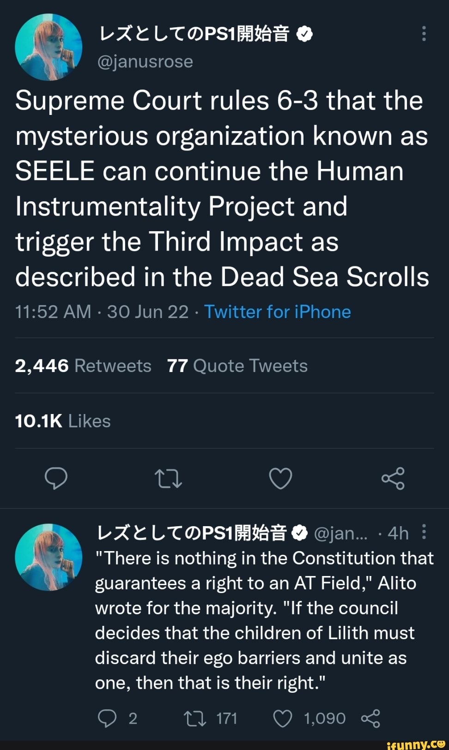The height and width of the screenshot is (750, 449).
Task: Tap the verified badge in reply header
Action: (300, 533)
